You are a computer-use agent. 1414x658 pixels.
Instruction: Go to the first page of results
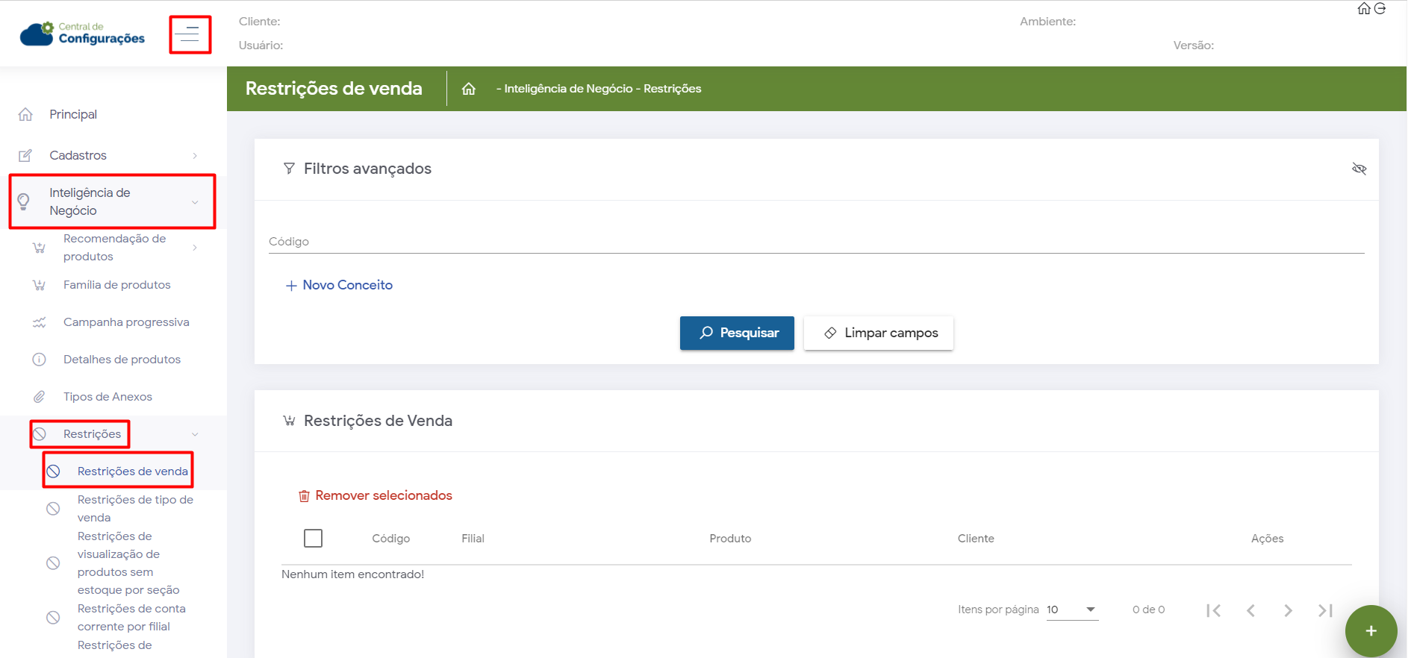point(1213,610)
